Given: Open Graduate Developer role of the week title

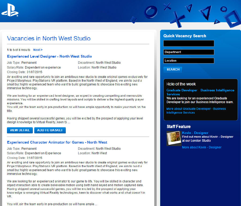Looking at the screenshot, I should (200, 92).
